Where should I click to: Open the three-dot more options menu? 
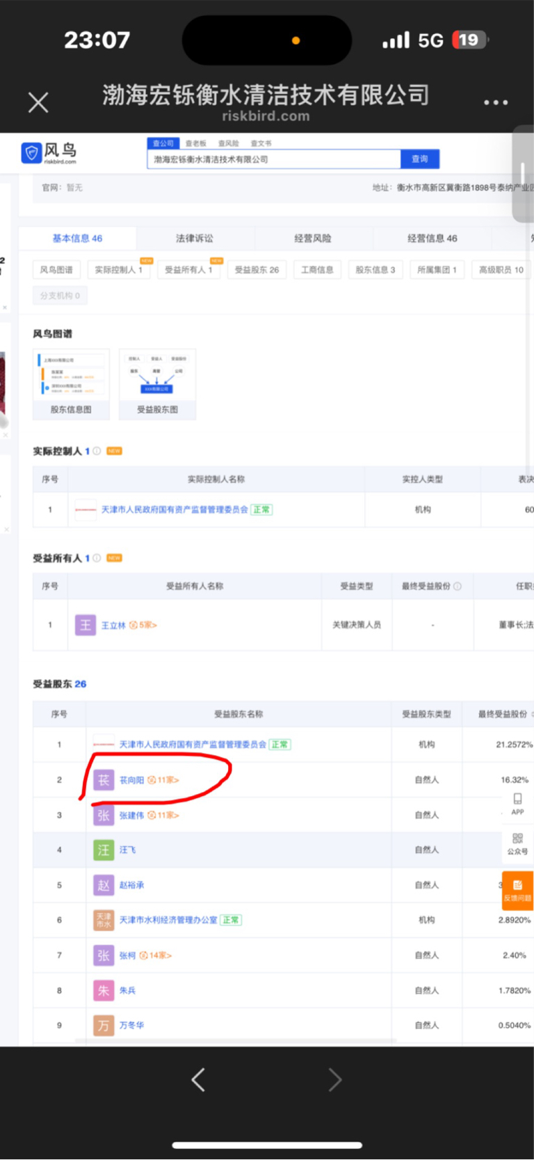495,102
